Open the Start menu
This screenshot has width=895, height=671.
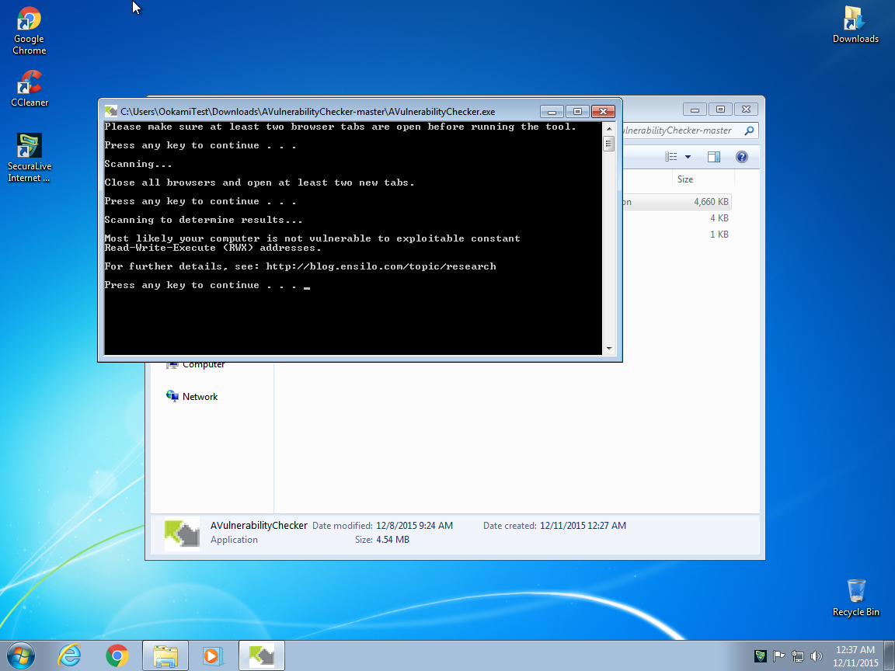click(21, 656)
